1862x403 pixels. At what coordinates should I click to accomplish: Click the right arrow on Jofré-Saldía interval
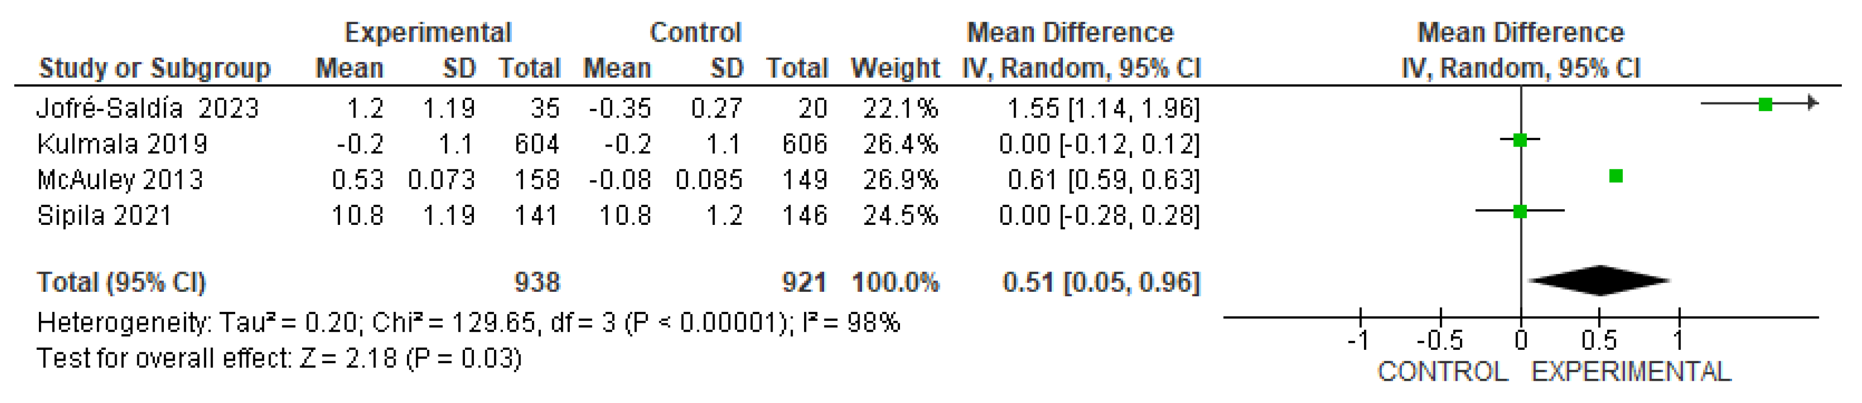click(x=1814, y=104)
